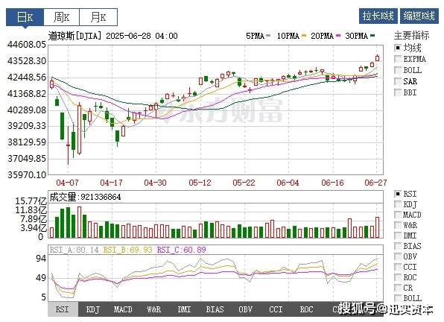Click the 06-16 date axis label

(x=332, y=183)
